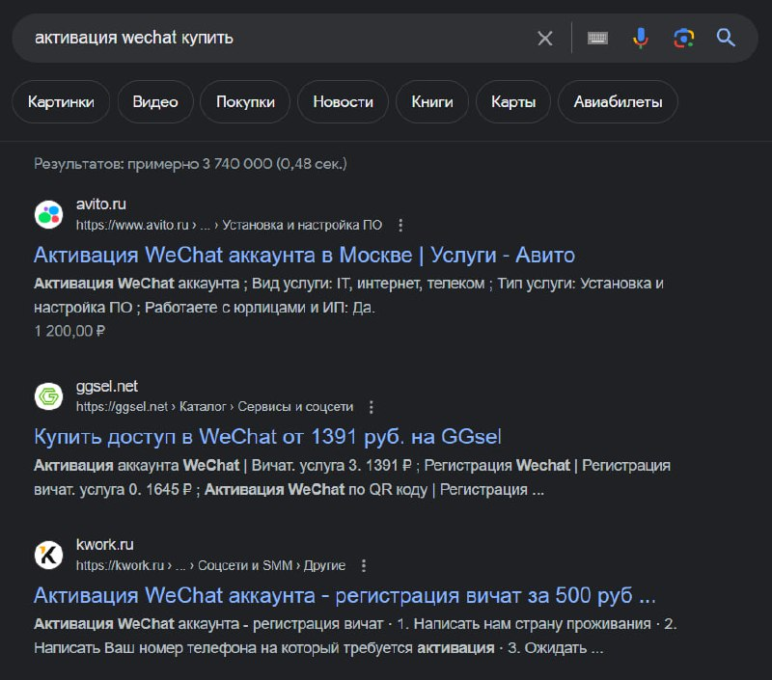Click the magnifying glass search button
The height and width of the screenshot is (680, 772).
726,38
